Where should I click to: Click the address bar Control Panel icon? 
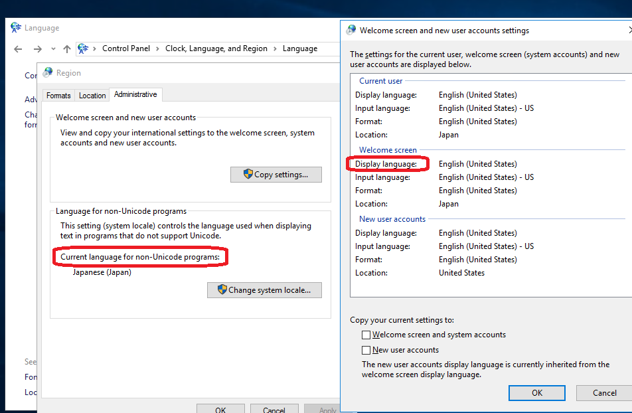click(82, 48)
